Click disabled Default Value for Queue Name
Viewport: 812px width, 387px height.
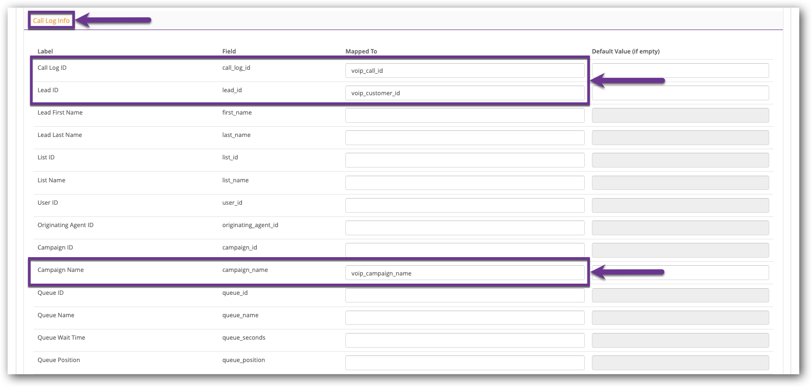[x=680, y=318]
